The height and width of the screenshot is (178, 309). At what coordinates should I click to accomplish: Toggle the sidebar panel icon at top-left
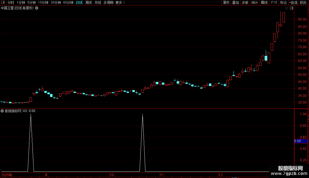[3, 2]
